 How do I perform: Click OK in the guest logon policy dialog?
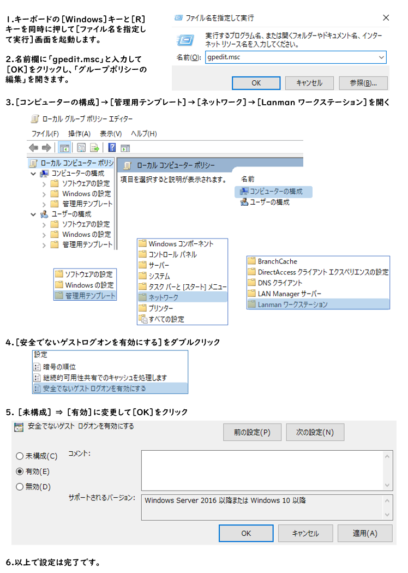click(x=246, y=533)
